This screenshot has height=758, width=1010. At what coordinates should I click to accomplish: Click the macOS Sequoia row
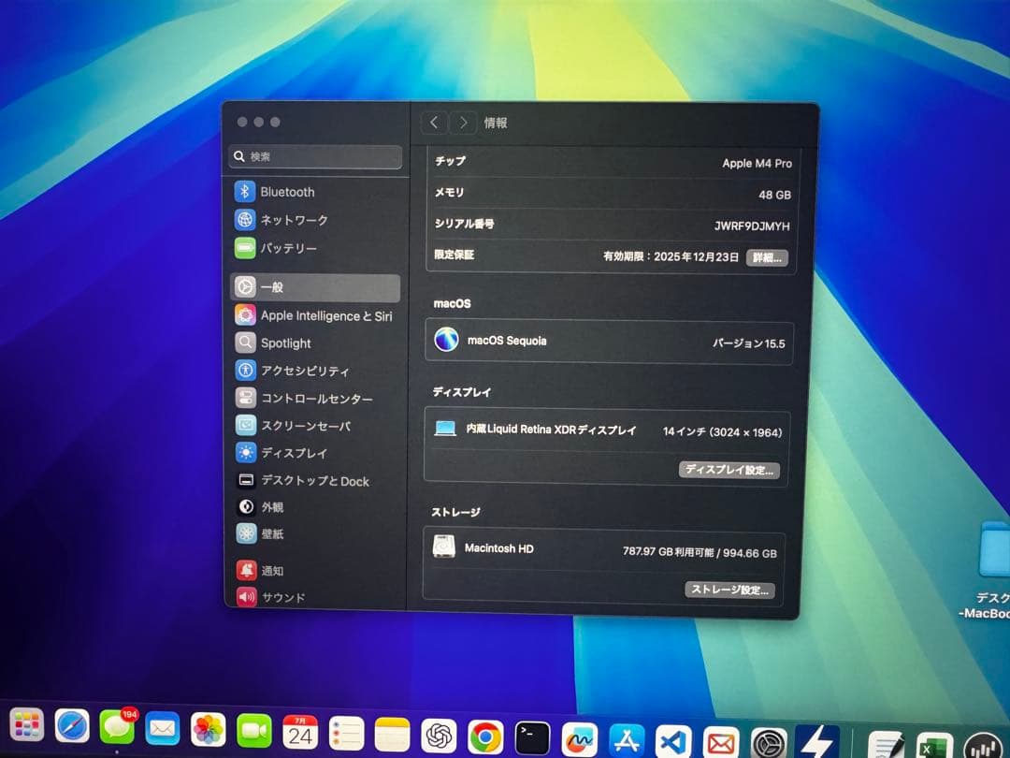tap(610, 342)
